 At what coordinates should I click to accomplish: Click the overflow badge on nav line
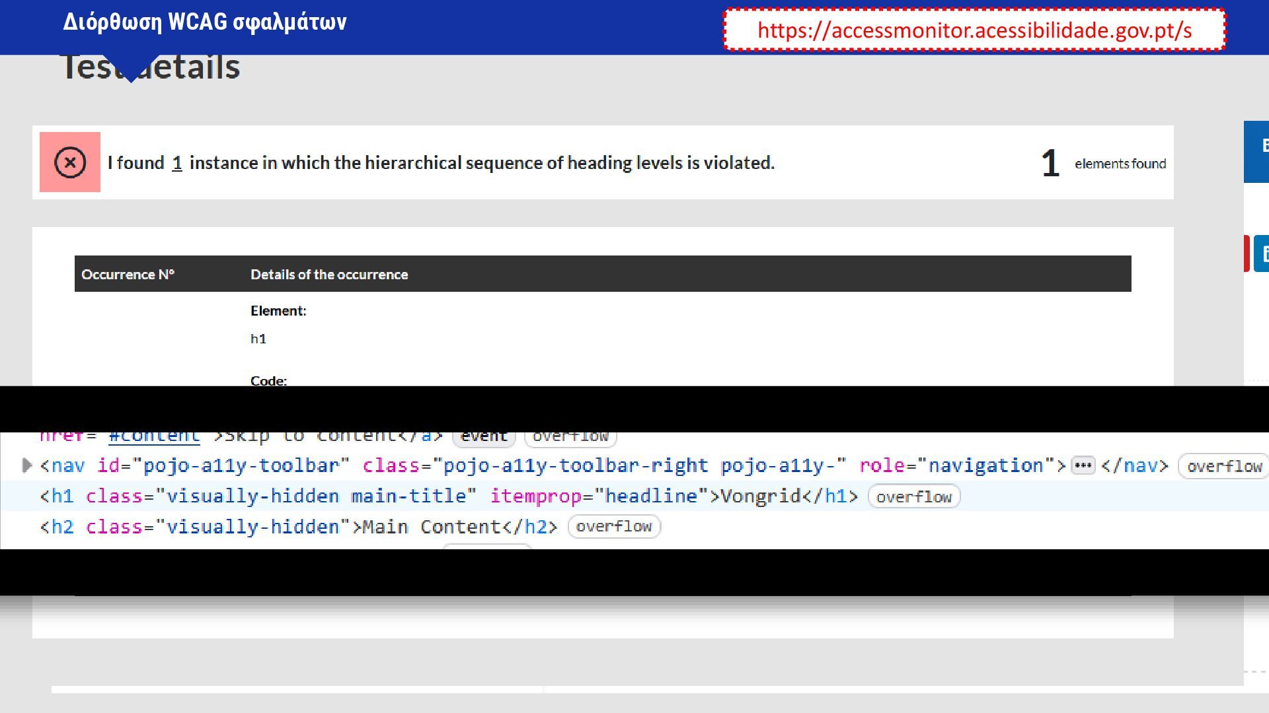1224,467
